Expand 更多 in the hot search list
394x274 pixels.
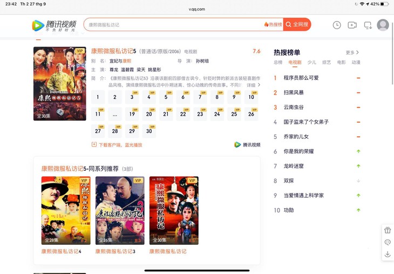(352, 52)
